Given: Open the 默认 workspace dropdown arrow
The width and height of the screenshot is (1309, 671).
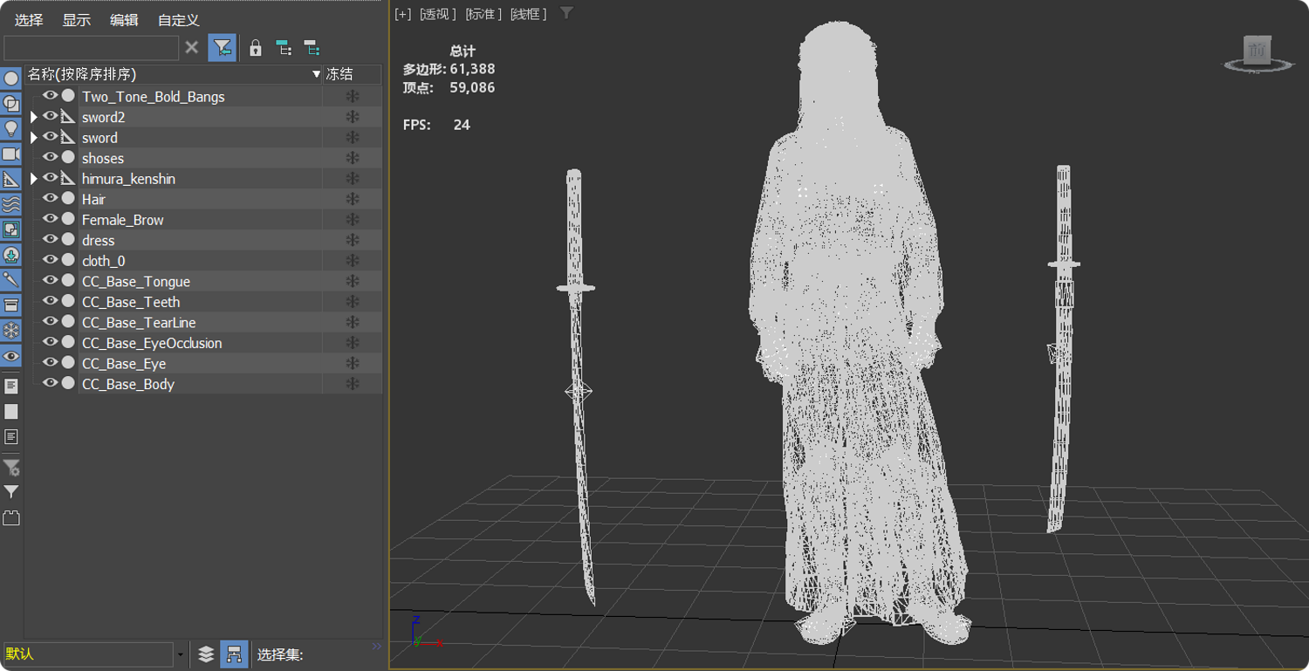Looking at the screenshot, I should [181, 654].
